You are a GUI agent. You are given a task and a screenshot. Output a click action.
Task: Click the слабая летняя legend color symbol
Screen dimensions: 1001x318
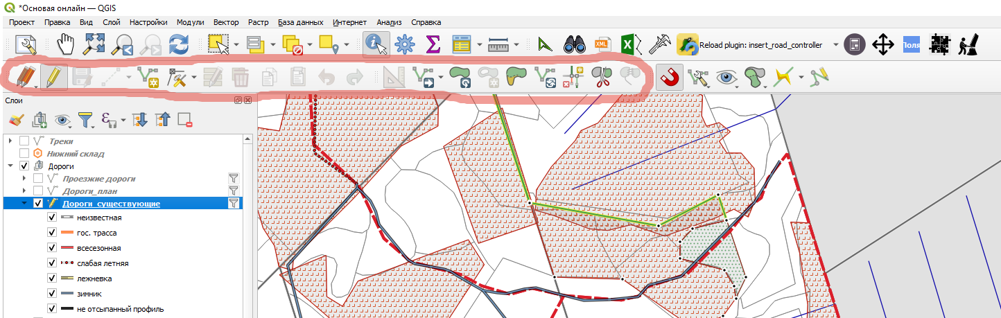68,263
